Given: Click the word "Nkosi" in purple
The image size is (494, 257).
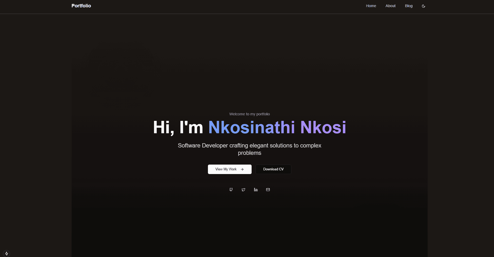Looking at the screenshot, I should (x=323, y=127).
